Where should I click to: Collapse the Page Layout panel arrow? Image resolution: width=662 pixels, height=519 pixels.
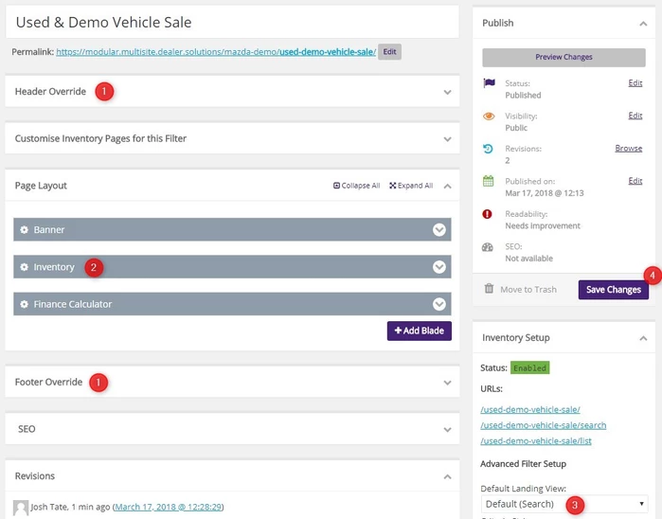[448, 187]
